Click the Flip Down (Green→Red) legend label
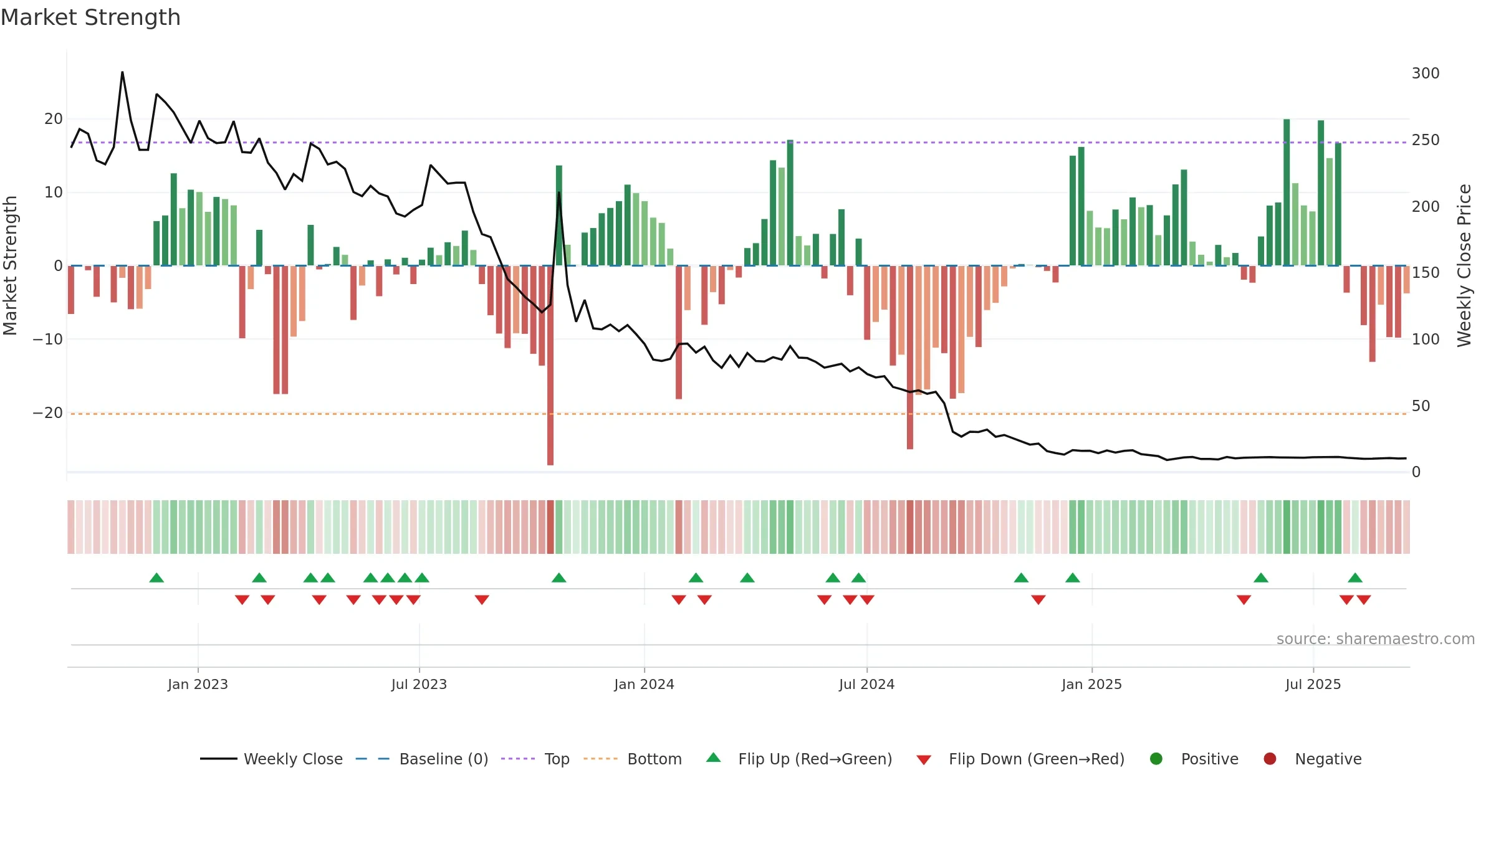Image resolution: width=1496 pixels, height=841 pixels. pos(1037,759)
